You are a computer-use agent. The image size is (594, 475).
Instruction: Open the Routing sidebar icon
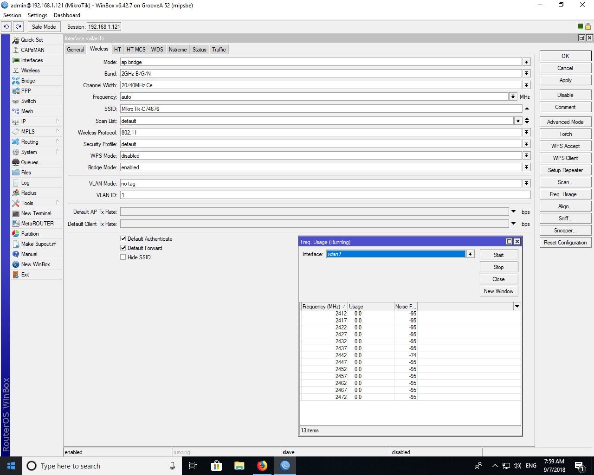[16, 142]
